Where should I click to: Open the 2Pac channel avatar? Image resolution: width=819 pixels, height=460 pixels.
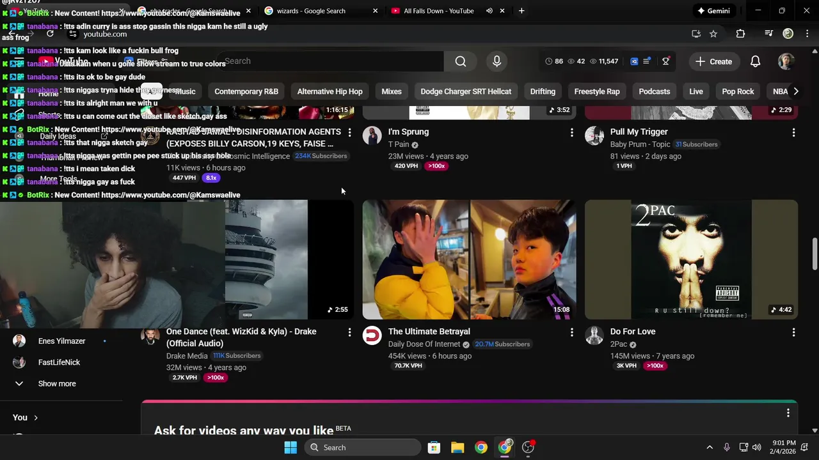(594, 335)
